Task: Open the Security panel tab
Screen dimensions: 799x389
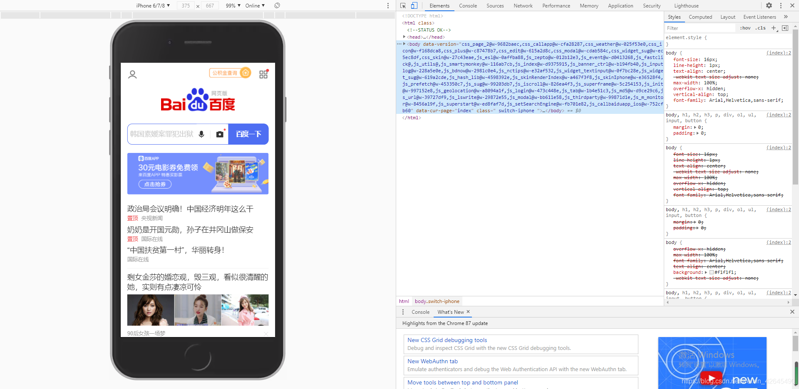Action: pos(652,5)
